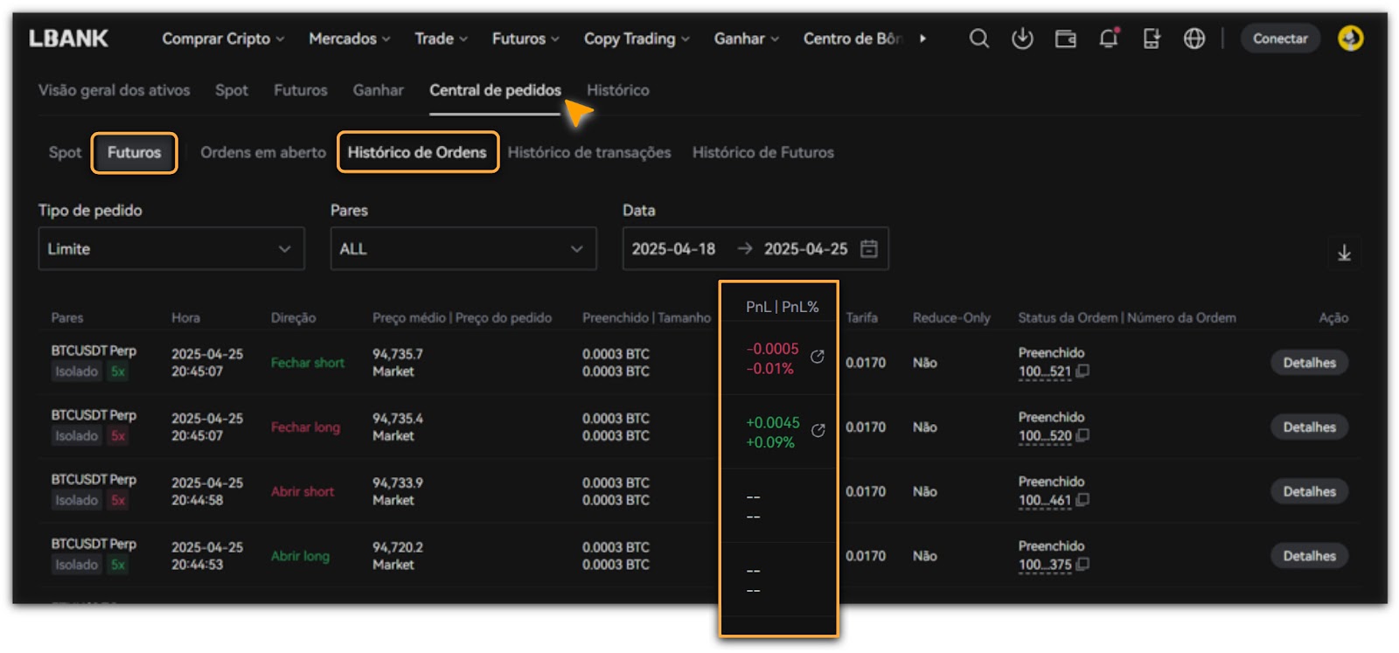Open the notifications bell icon

[x=1109, y=38]
